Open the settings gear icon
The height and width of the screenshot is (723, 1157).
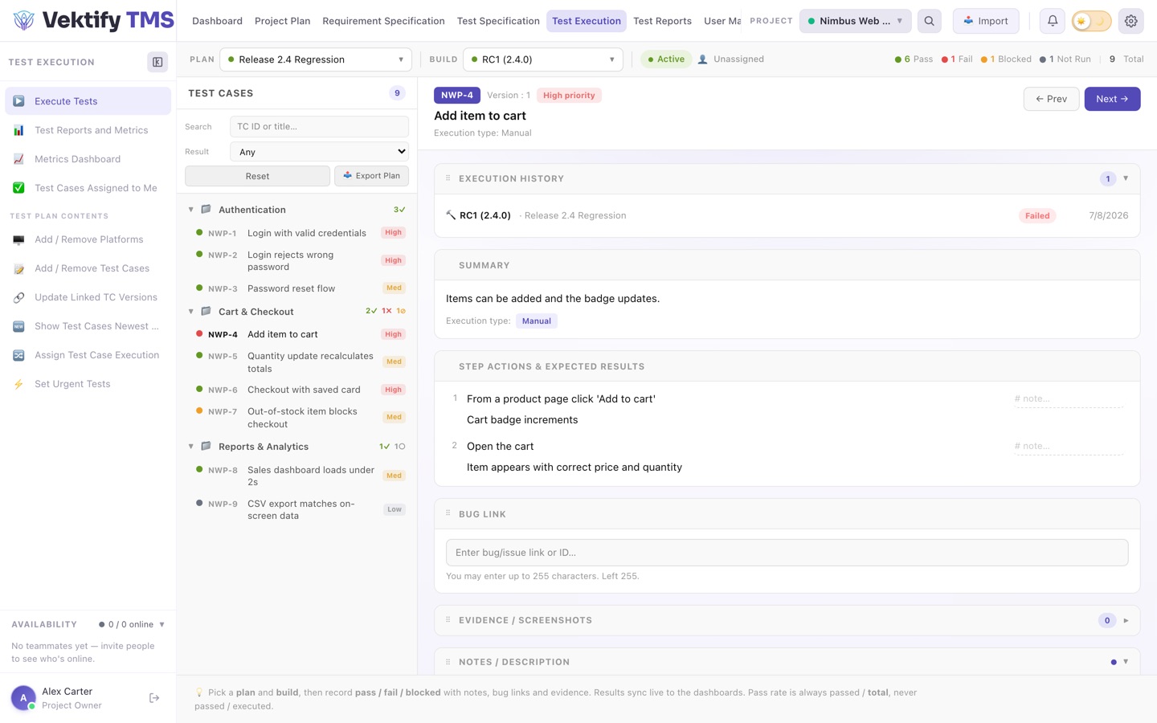point(1131,21)
